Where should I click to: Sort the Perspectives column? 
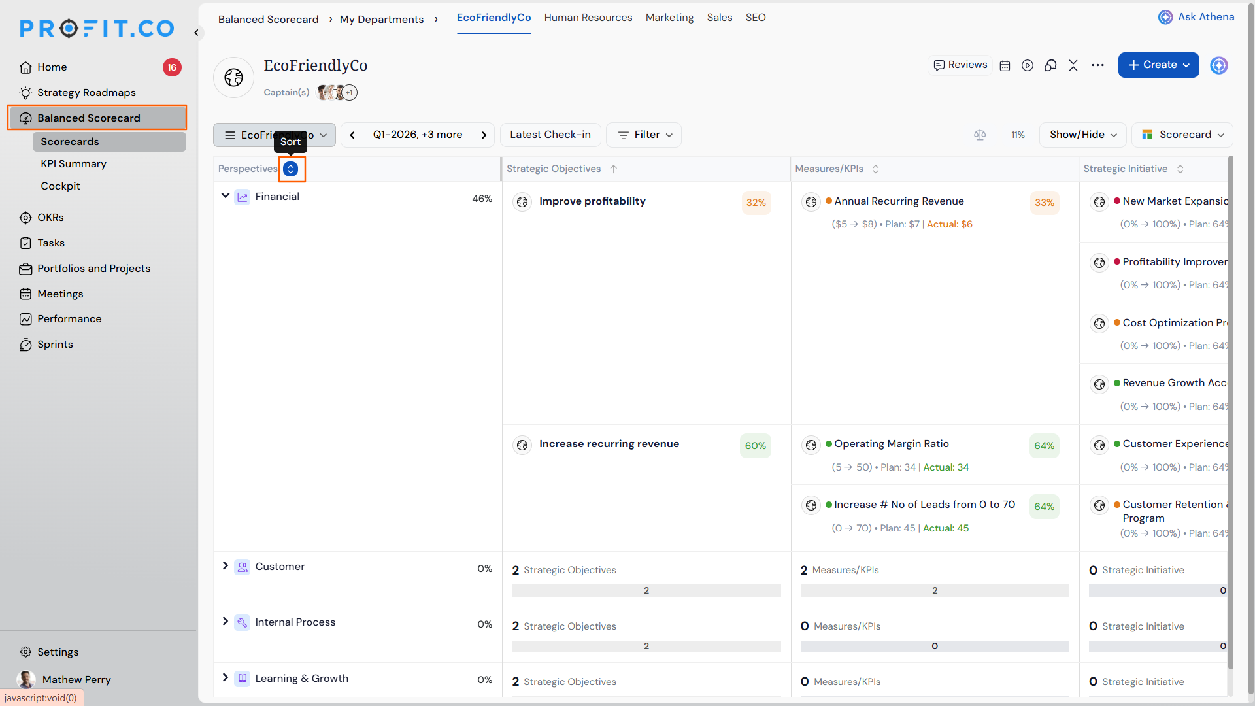291,169
